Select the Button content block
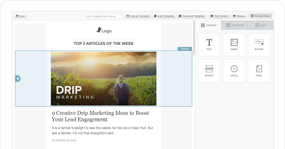The width and height of the screenshot is (285, 149). click(x=259, y=44)
